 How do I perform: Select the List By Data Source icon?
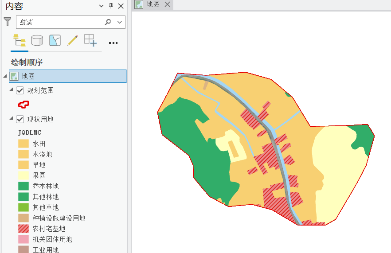point(37,40)
